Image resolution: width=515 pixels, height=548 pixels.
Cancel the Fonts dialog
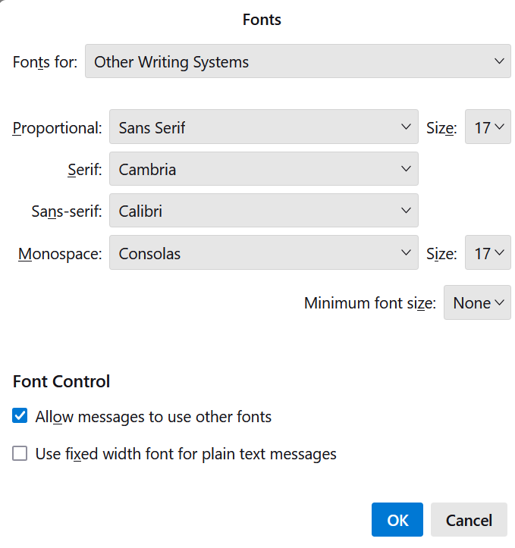coord(469,520)
